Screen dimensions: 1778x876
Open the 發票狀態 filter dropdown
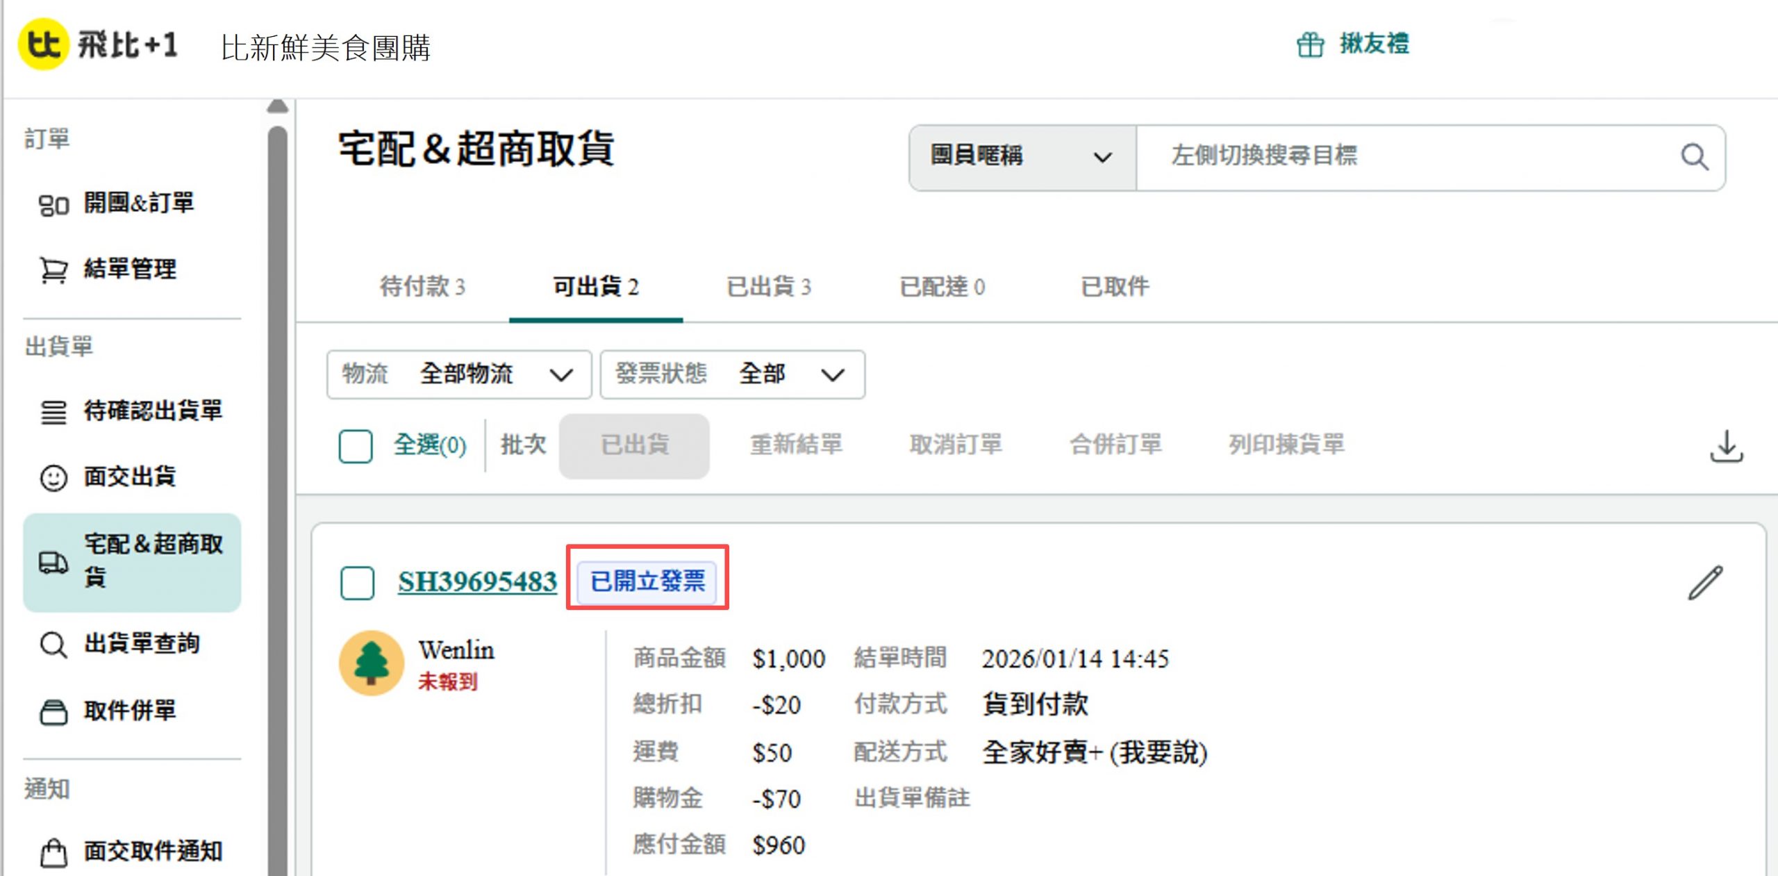(x=732, y=374)
